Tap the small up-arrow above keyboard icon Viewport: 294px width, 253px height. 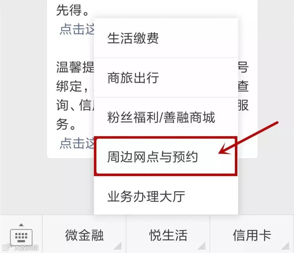tap(21, 225)
